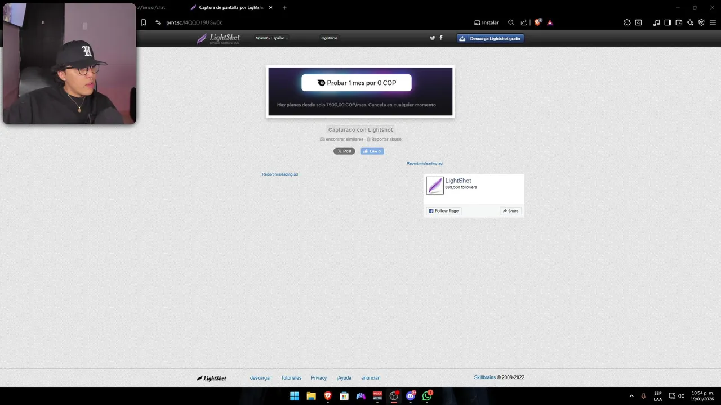Viewport: 721px width, 405px height.
Task: Click the game controller taskbar icon
Action: pyautogui.click(x=361, y=396)
